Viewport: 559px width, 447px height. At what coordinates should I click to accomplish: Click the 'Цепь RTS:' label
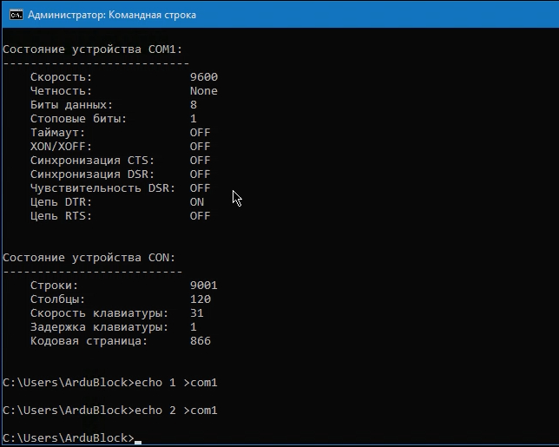[x=61, y=216]
